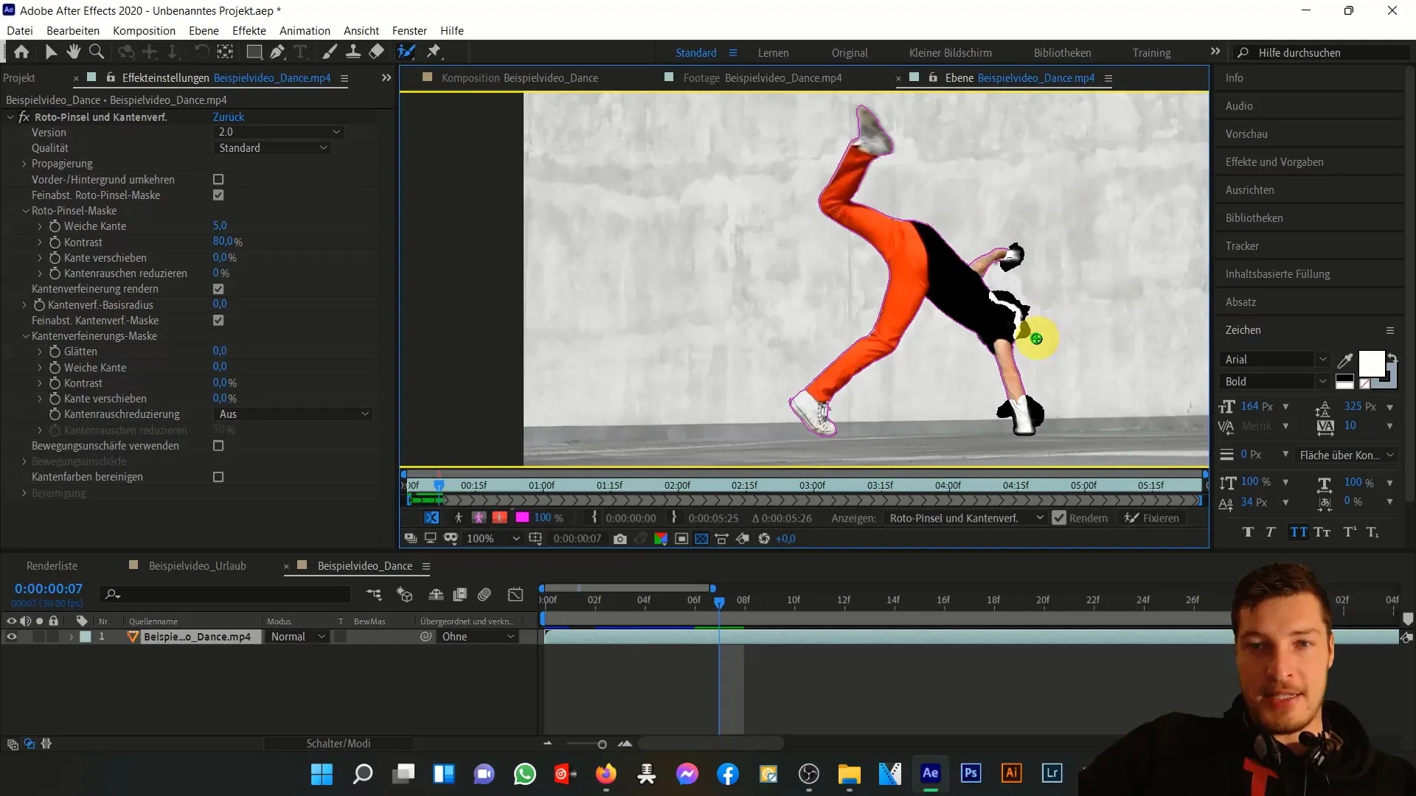Enable Kantenverfeinerung rendern checkbox
1416x796 pixels.
point(219,289)
